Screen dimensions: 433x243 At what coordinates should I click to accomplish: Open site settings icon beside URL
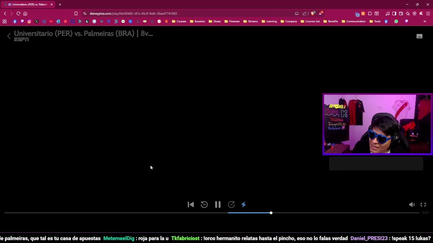[x=85, y=13]
